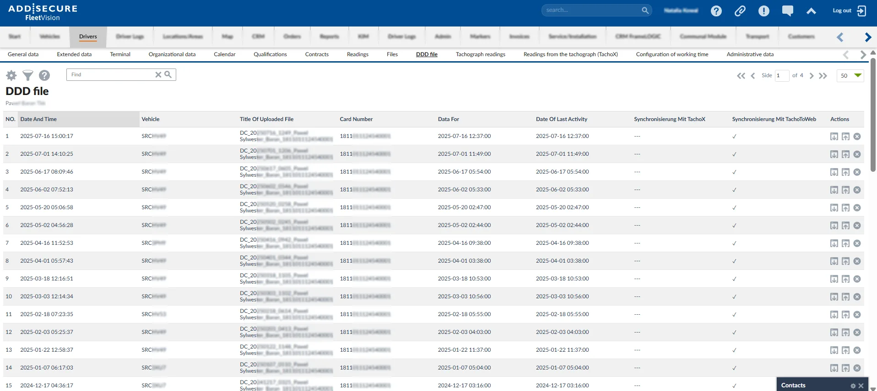Open the Files sub-tab
This screenshot has width=877, height=391.
392,54
